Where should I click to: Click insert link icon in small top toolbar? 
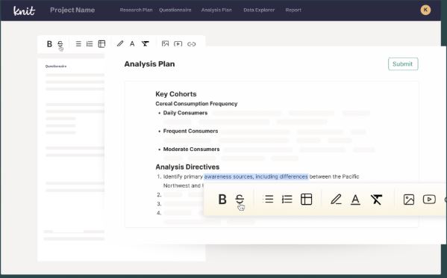coord(191,44)
